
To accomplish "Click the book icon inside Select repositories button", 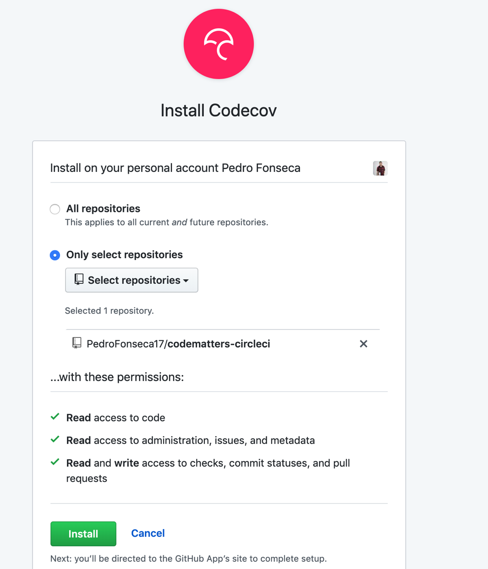I will (79, 280).
